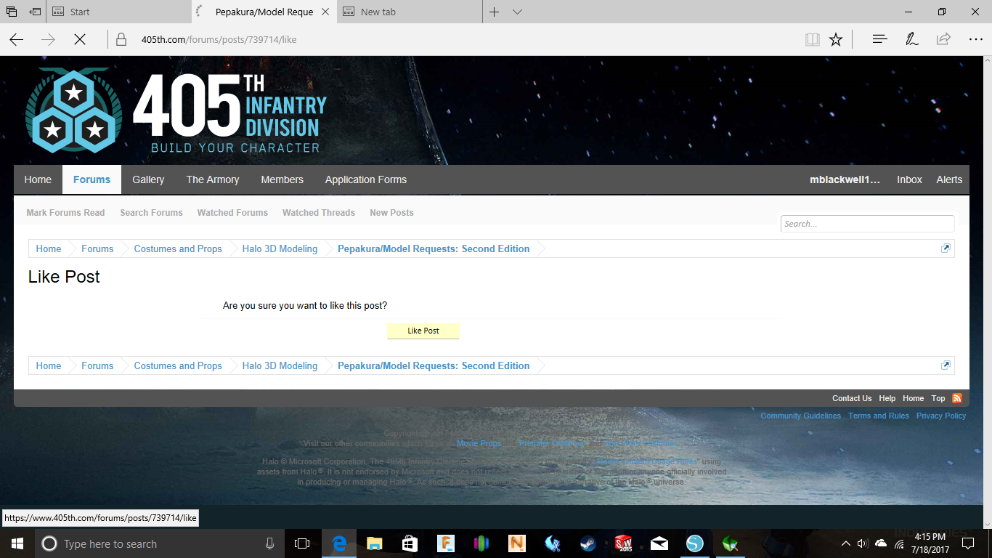Click the taskbar clock showing 4:15 PM
Image resolution: width=992 pixels, height=558 pixels.
[930, 543]
